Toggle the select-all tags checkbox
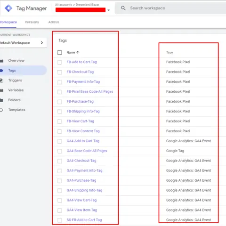This screenshot has width=226, height=226. pyautogui.click(x=60, y=52)
